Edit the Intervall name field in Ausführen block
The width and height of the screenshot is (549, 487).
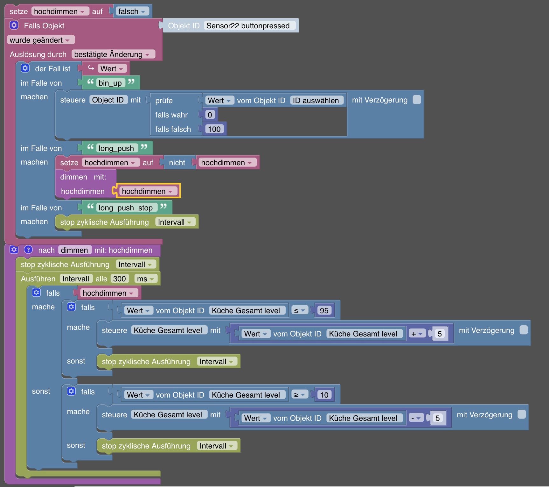tap(76, 279)
